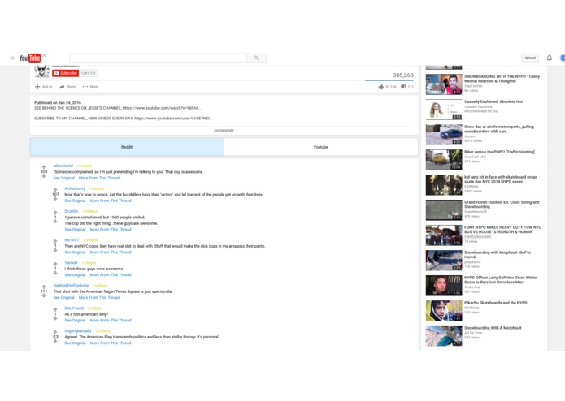
Task: Click the Upload button
Action: click(530, 58)
